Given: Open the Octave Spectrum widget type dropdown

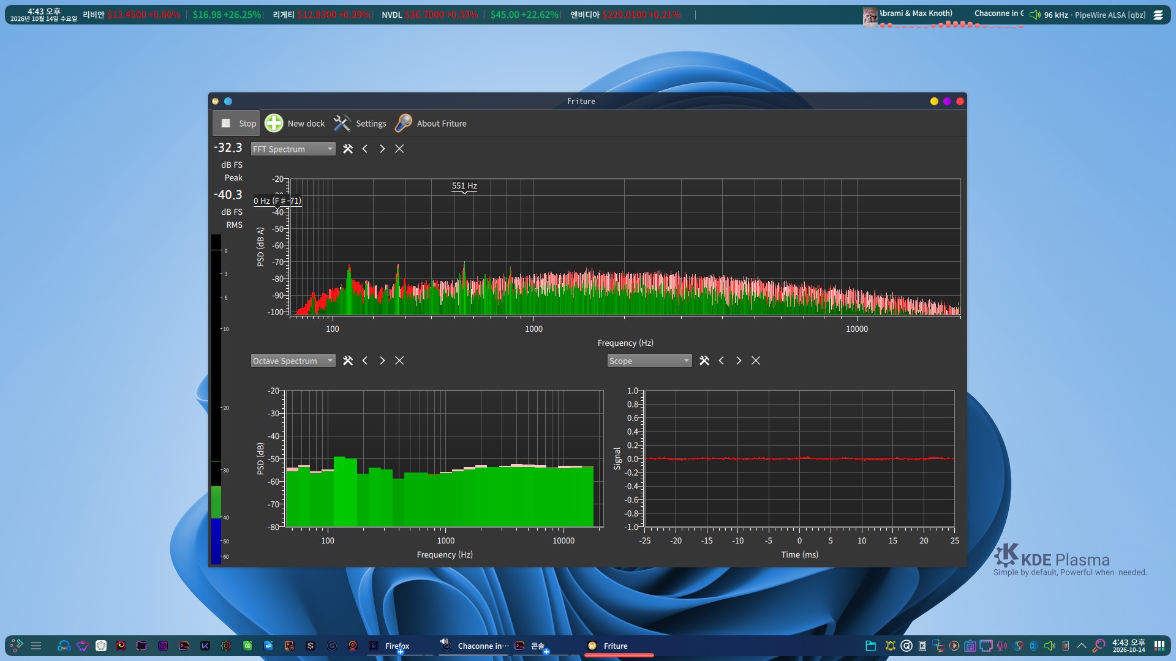Looking at the screenshot, I should (x=293, y=360).
